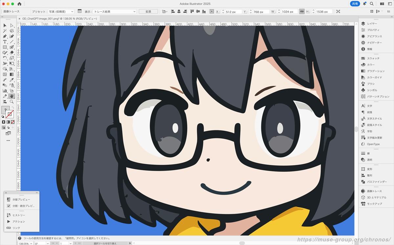Set paint attribute to None
Image resolution: width=394 pixels, height=245 pixels.
(x=13, y=122)
